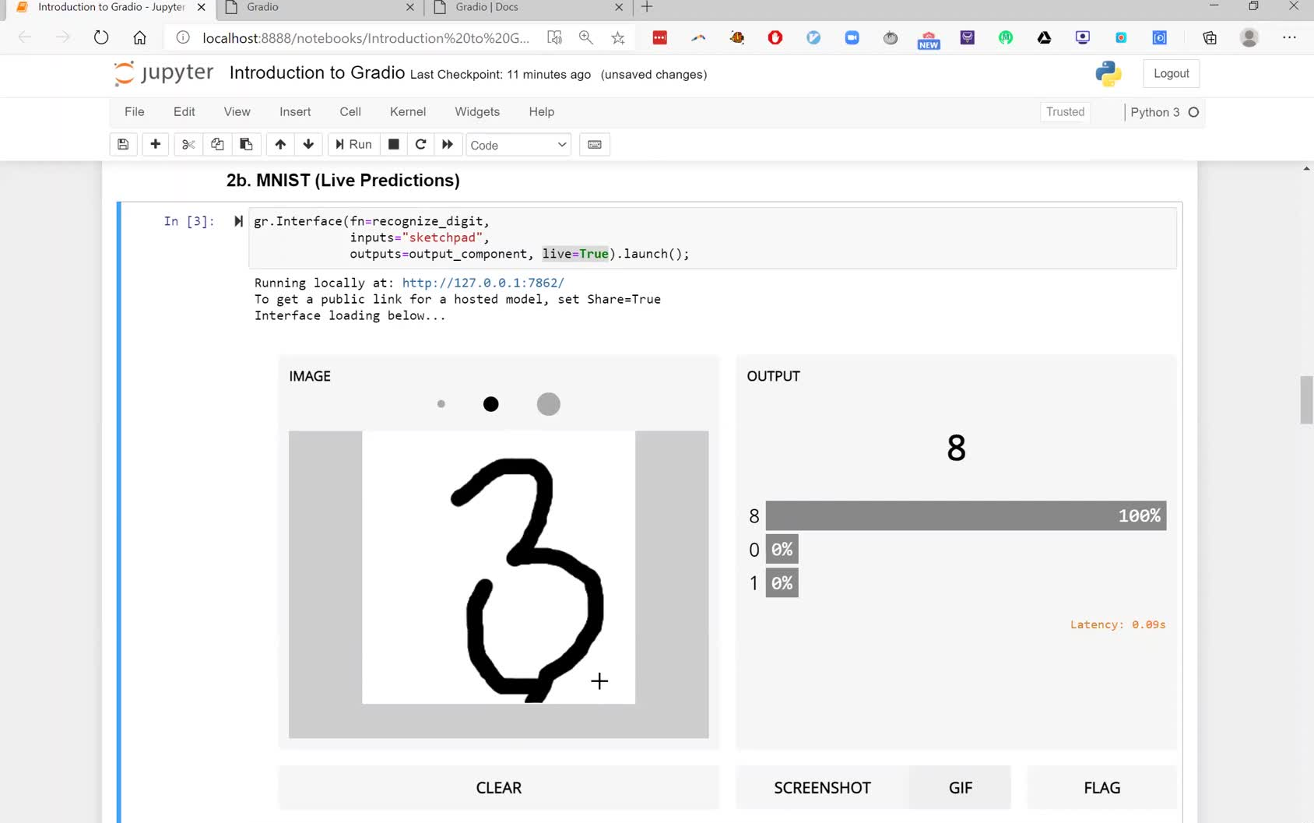Click the Save notebook icon
The image size is (1314, 823).
[x=122, y=144]
